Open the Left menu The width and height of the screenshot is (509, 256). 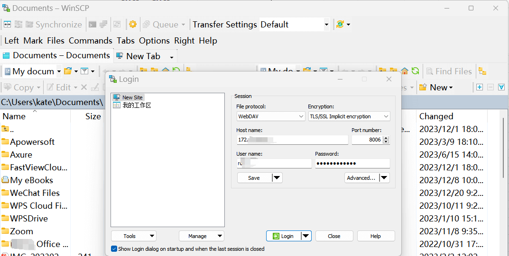point(12,41)
